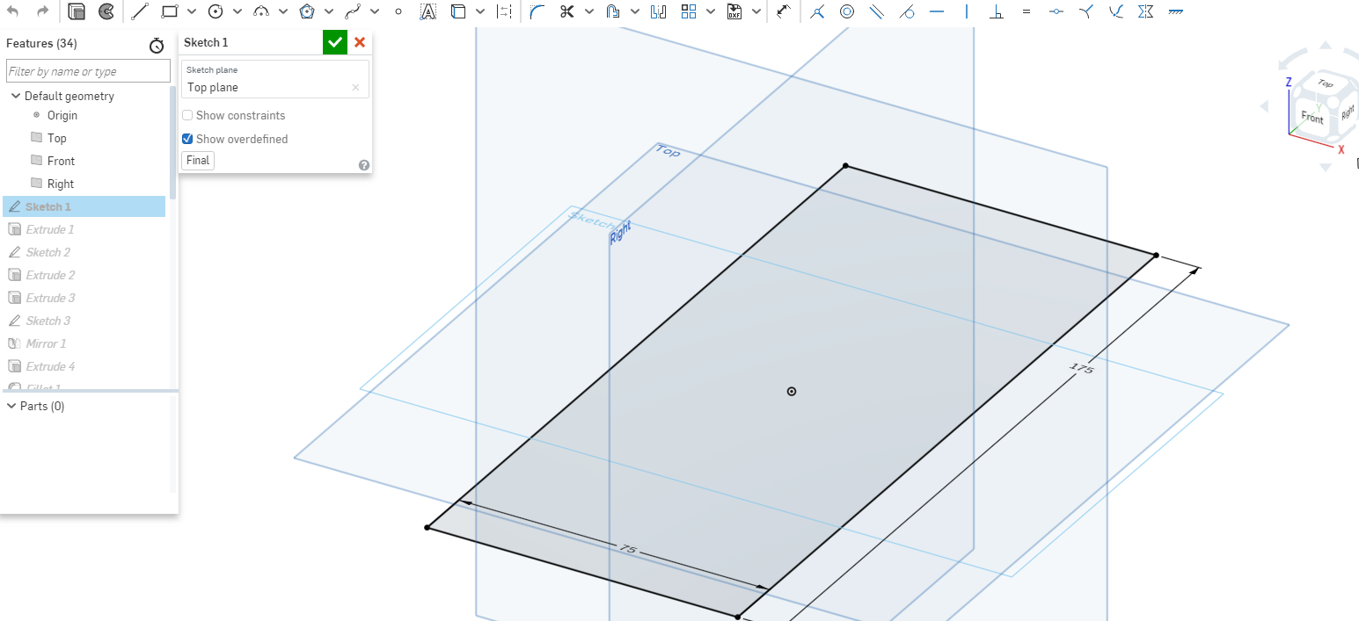Select the Use/Project edges tool

pyautogui.click(x=458, y=11)
